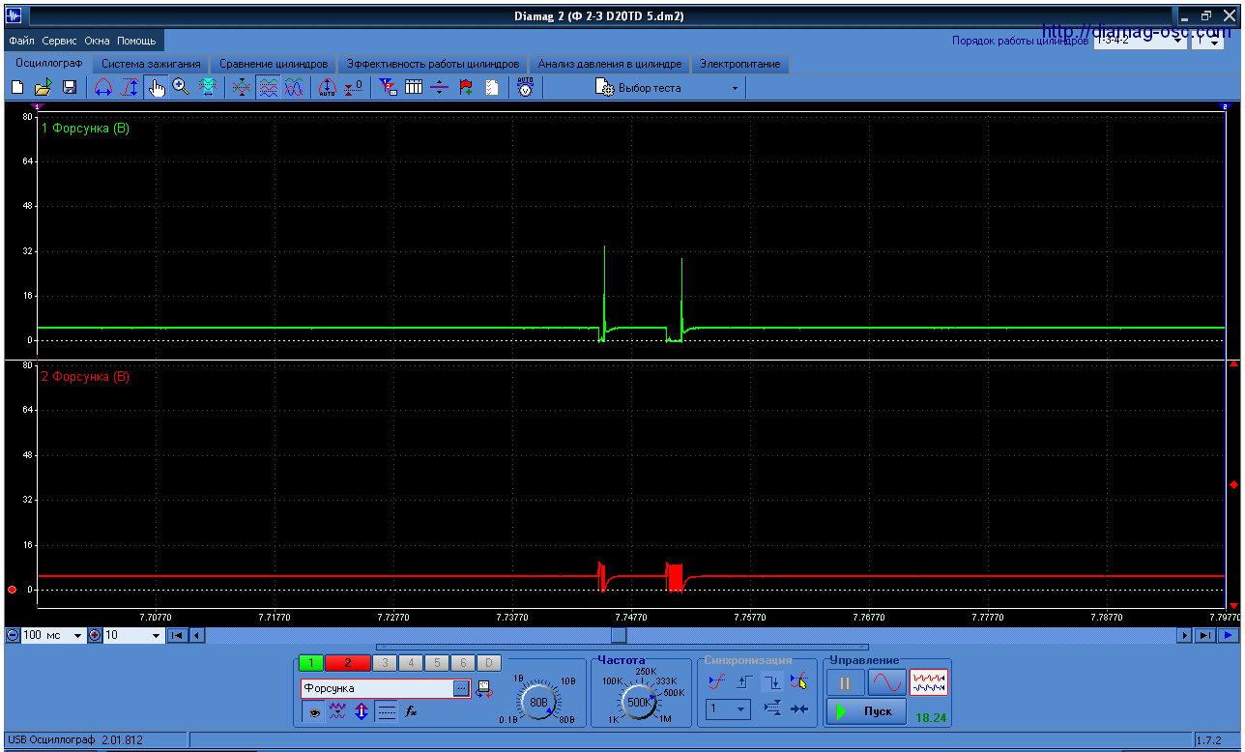This screenshot has height=752, width=1245.
Task: Click the horizontal divider marker icon
Action: [440, 88]
